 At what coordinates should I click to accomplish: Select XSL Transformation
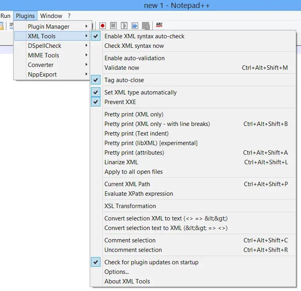(x=193, y=206)
